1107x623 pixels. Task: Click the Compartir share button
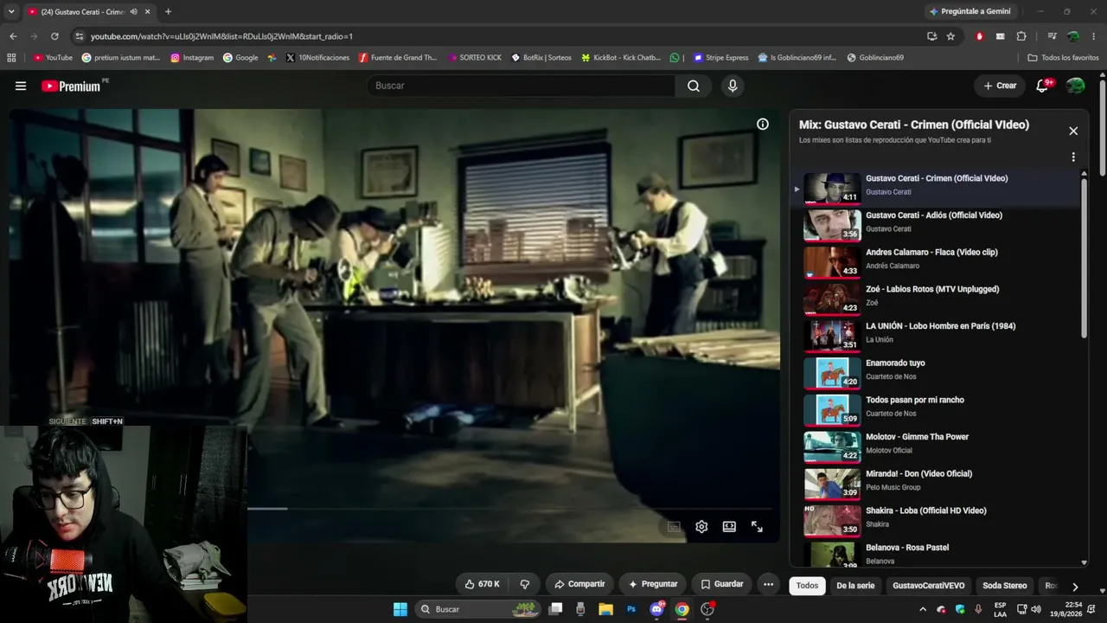click(x=579, y=584)
